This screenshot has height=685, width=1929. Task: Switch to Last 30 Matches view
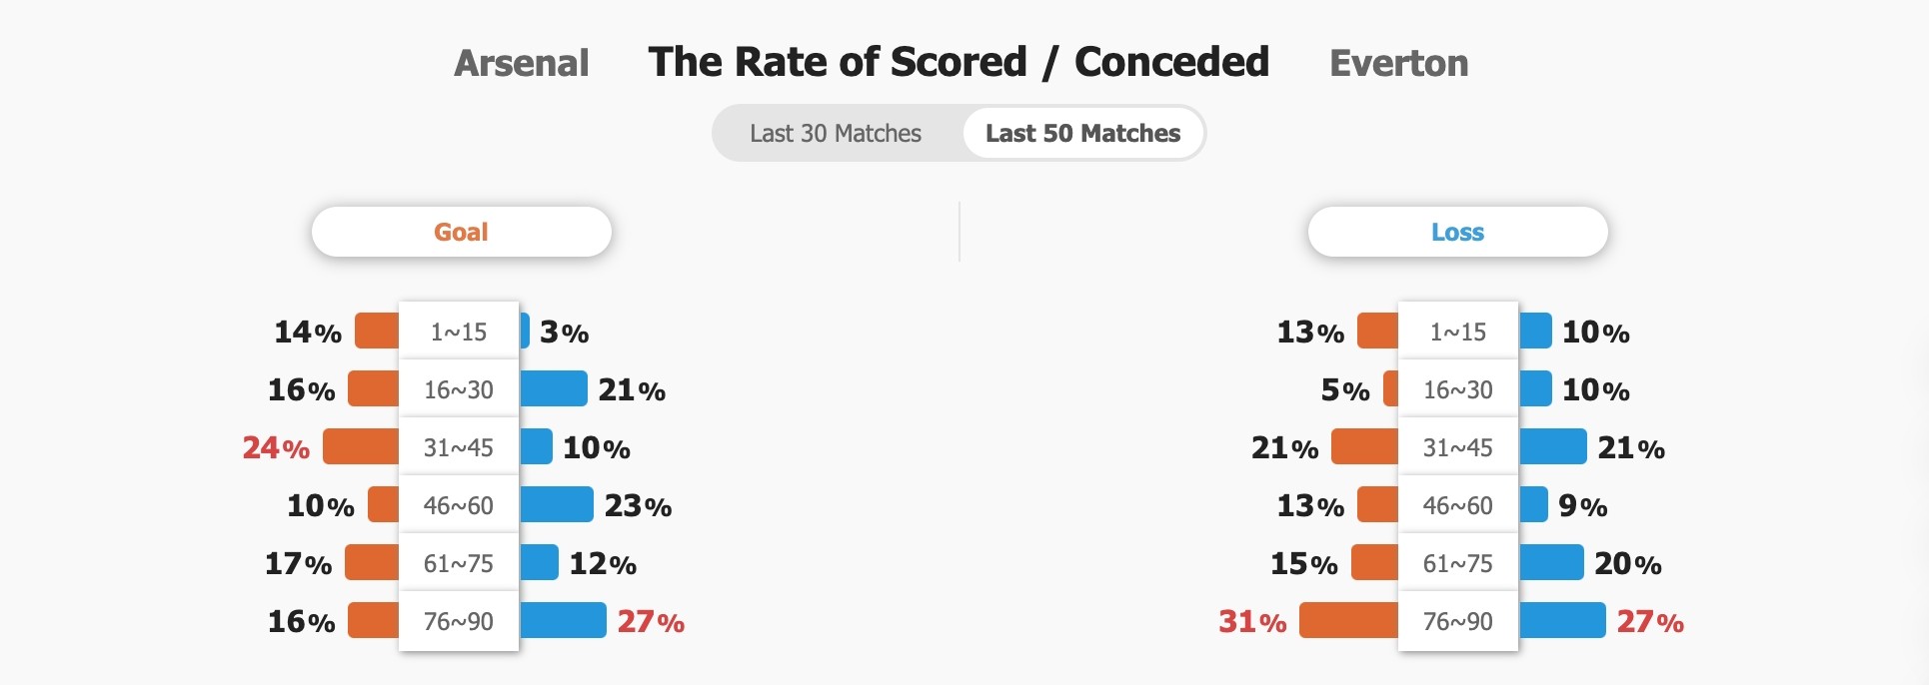(x=836, y=133)
